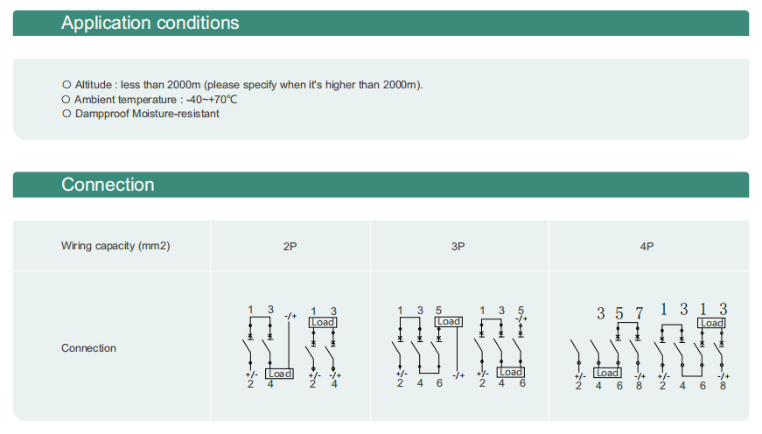The image size is (762, 434).
Task: Click the second 3P wiring diagram with bottom Load
Action: click(x=501, y=346)
